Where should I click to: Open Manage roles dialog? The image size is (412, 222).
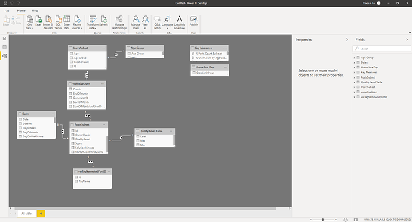coord(136,23)
